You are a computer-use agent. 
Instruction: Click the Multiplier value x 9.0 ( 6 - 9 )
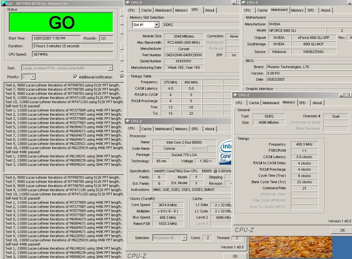(x=168, y=211)
